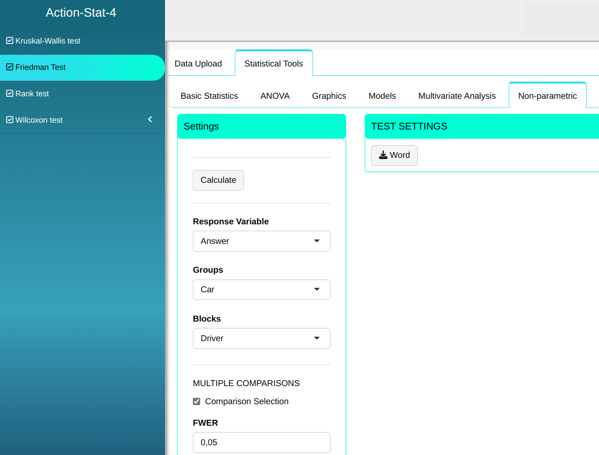The height and width of the screenshot is (455, 599).
Task: Select the Models tab
Action: pos(382,96)
